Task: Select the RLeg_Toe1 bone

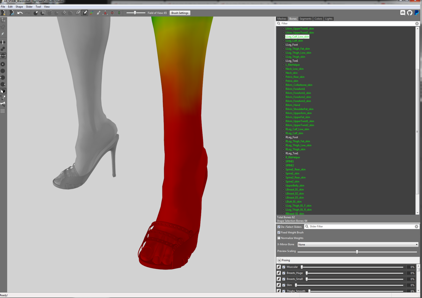Action: pyautogui.click(x=292, y=153)
